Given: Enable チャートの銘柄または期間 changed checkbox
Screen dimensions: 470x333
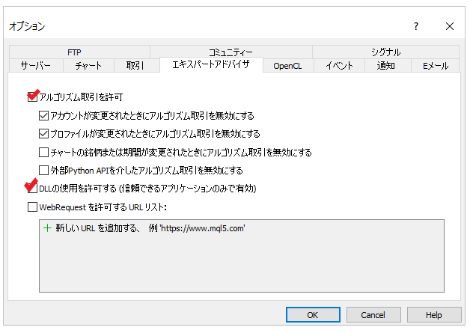Looking at the screenshot, I should [43, 152].
